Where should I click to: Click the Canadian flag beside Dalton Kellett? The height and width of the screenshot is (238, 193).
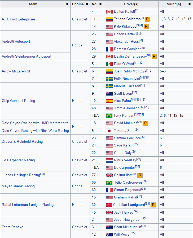pyautogui.click(x=109, y=12)
